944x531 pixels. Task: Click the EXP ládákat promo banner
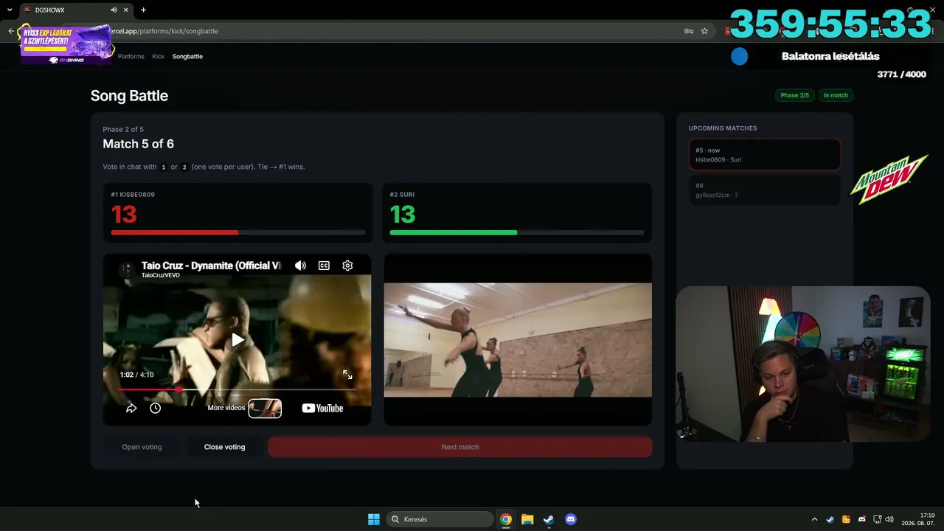click(66, 44)
